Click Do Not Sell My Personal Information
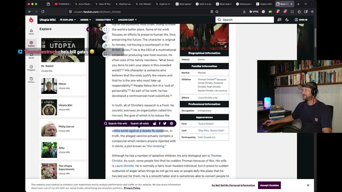 point(233,185)
